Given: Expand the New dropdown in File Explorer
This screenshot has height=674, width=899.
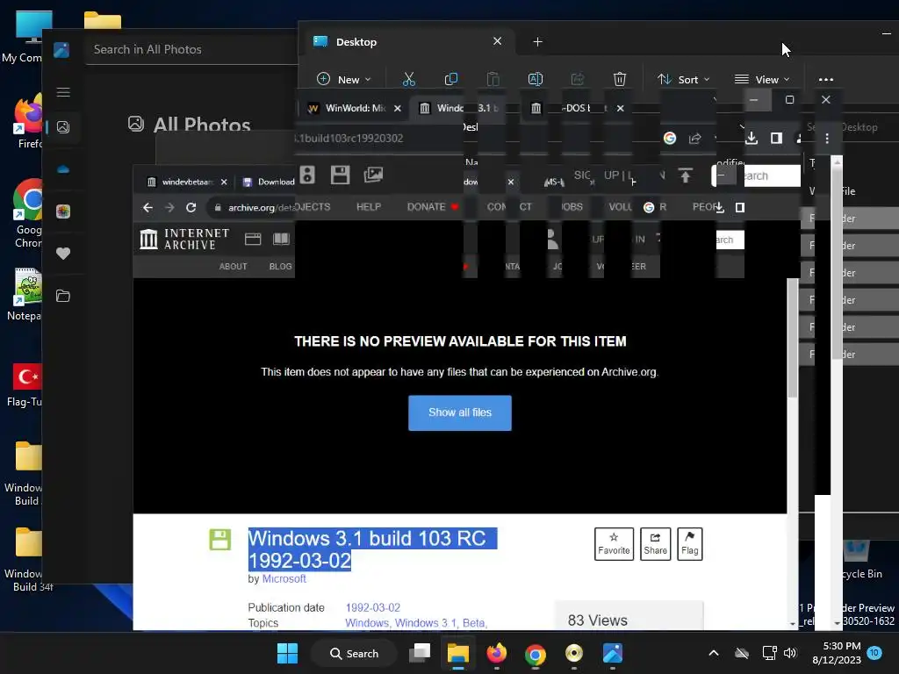Looking at the screenshot, I should (344, 79).
